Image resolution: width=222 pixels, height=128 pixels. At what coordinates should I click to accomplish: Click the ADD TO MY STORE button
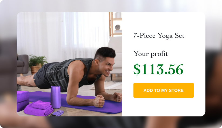pos(163,90)
